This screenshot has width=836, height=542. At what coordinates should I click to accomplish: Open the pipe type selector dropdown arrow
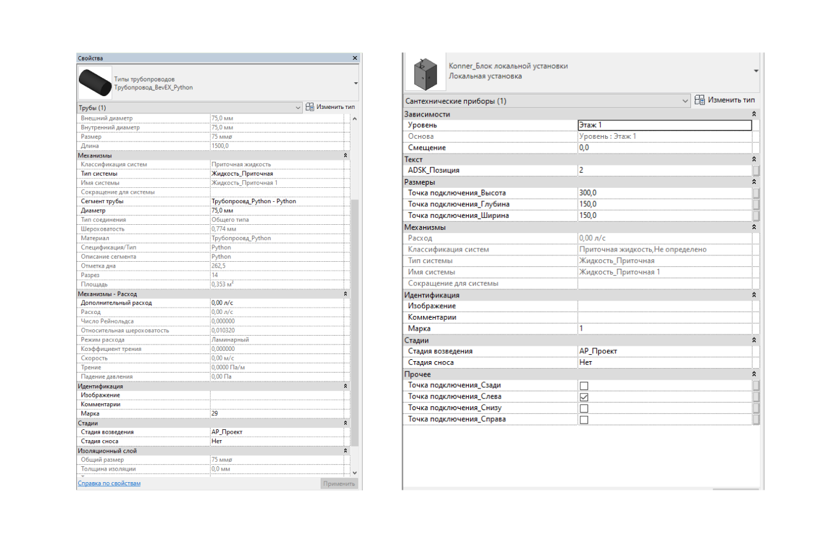click(355, 83)
